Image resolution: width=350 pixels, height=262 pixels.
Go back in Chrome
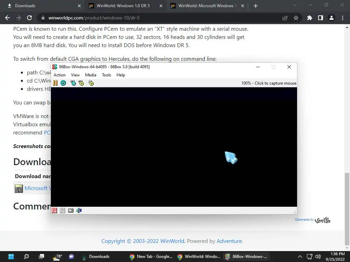click(x=8, y=18)
